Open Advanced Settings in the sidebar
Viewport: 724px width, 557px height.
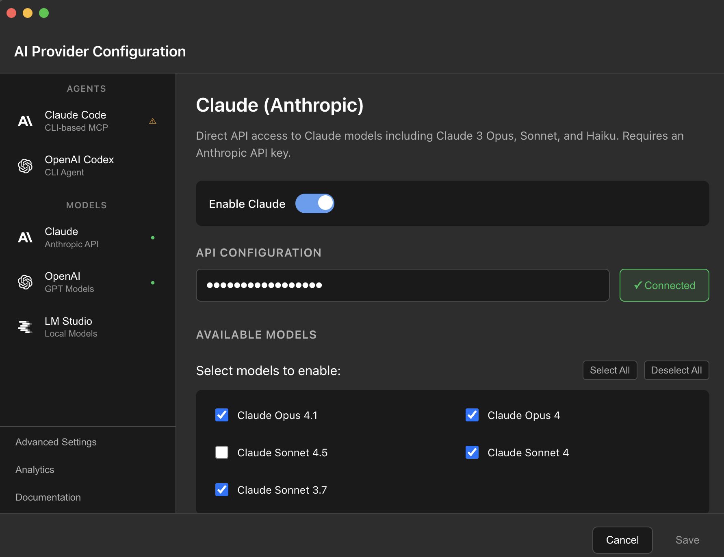(x=56, y=442)
